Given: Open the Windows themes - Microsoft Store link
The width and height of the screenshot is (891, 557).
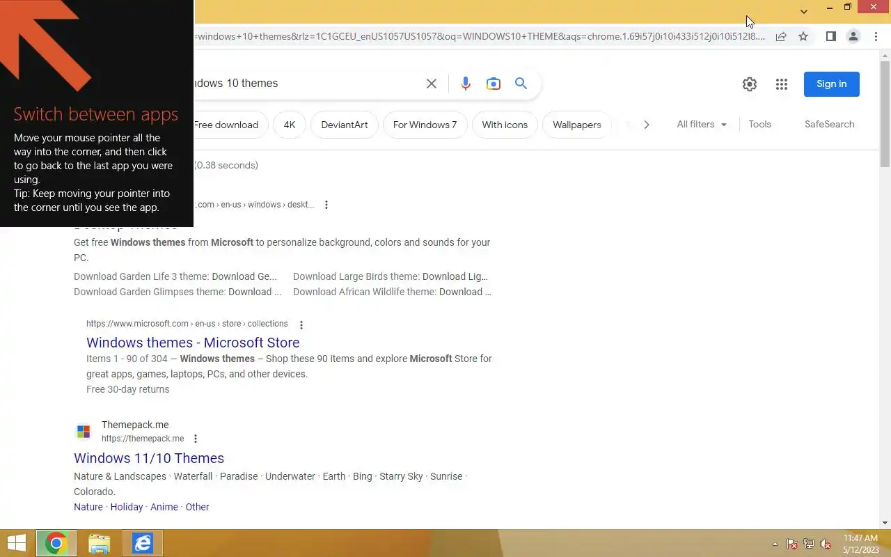Looking at the screenshot, I should point(193,343).
